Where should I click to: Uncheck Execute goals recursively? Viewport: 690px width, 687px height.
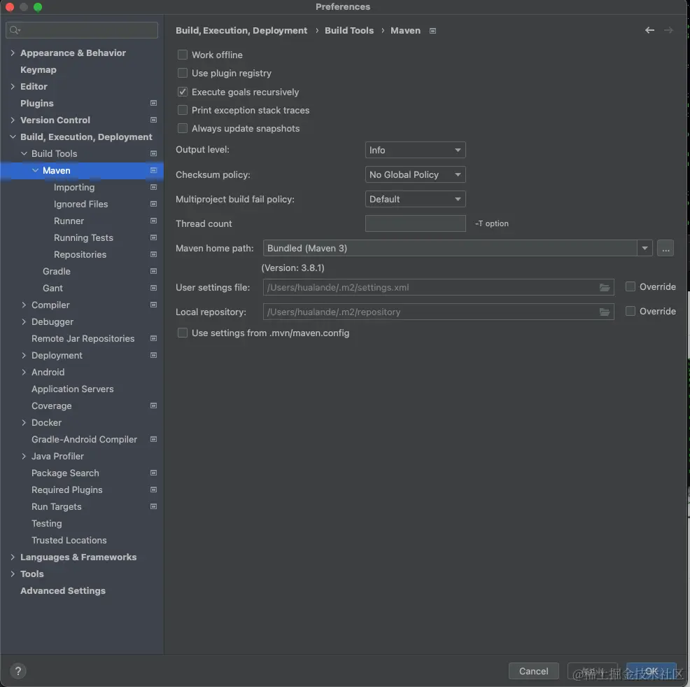[x=183, y=92]
